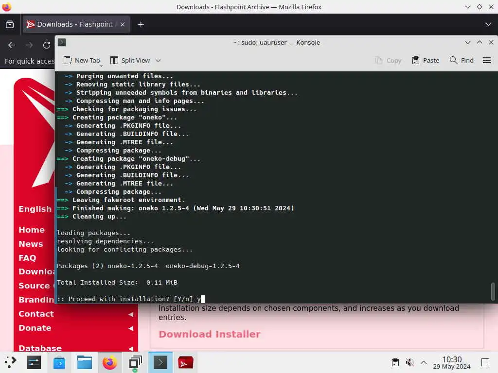Open the application launcher in taskbar
498x373 pixels.
click(x=11, y=362)
